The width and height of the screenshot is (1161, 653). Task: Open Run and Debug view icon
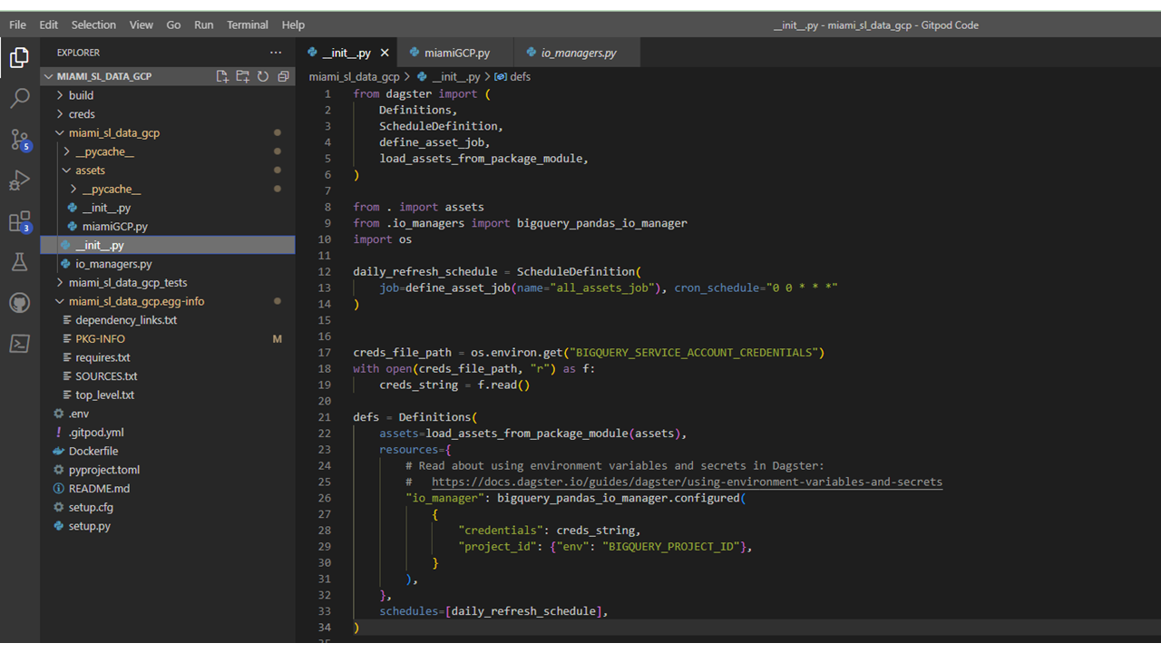(x=19, y=180)
